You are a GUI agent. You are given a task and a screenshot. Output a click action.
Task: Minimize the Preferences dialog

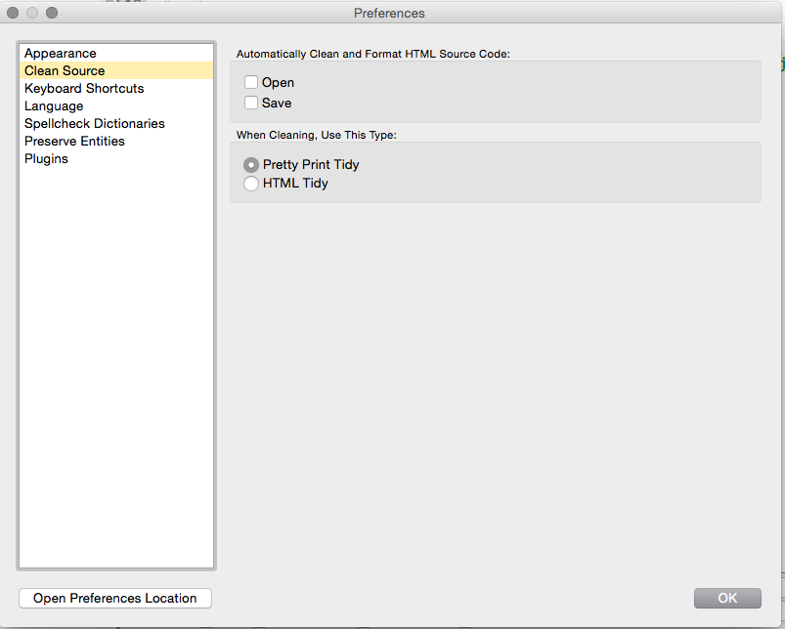[32, 13]
